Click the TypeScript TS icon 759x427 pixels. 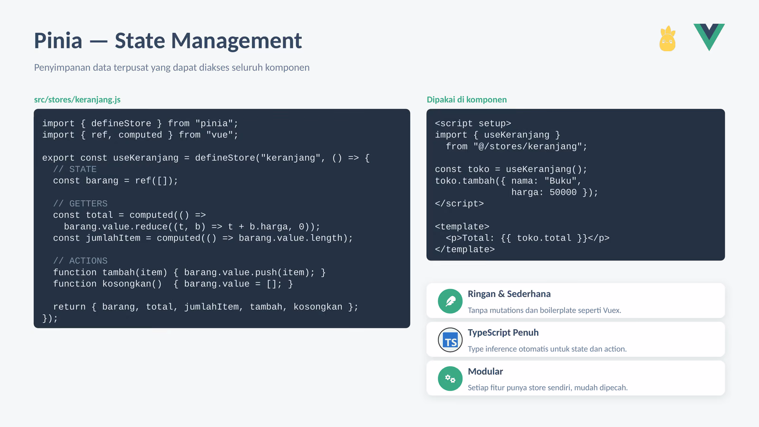point(450,340)
